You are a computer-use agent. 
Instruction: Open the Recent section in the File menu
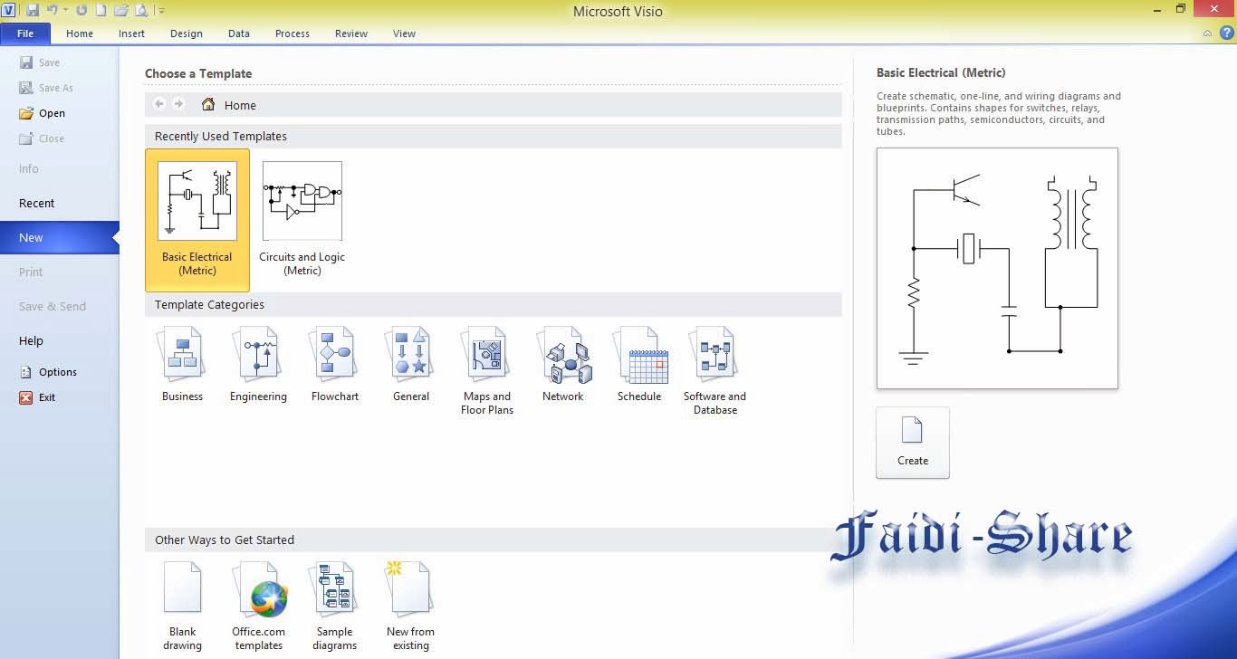coord(36,203)
